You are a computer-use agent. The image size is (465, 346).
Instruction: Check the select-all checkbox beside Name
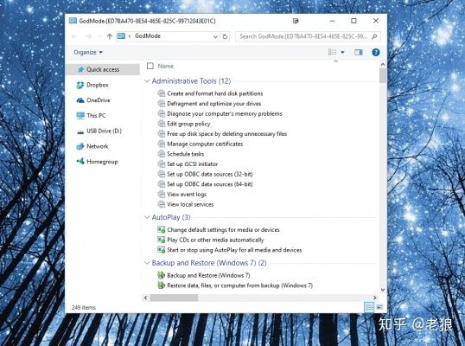click(150, 66)
